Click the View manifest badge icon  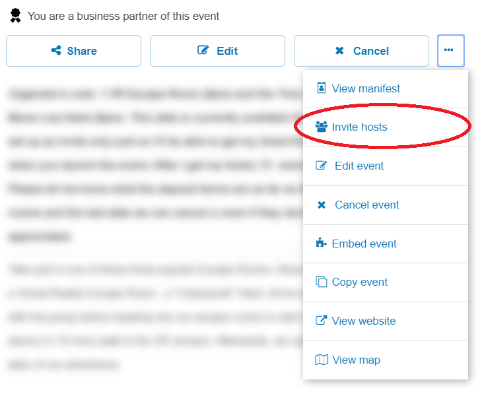[x=322, y=88]
